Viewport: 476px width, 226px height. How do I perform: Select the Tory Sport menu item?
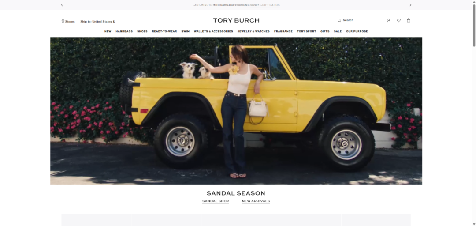coord(306,31)
